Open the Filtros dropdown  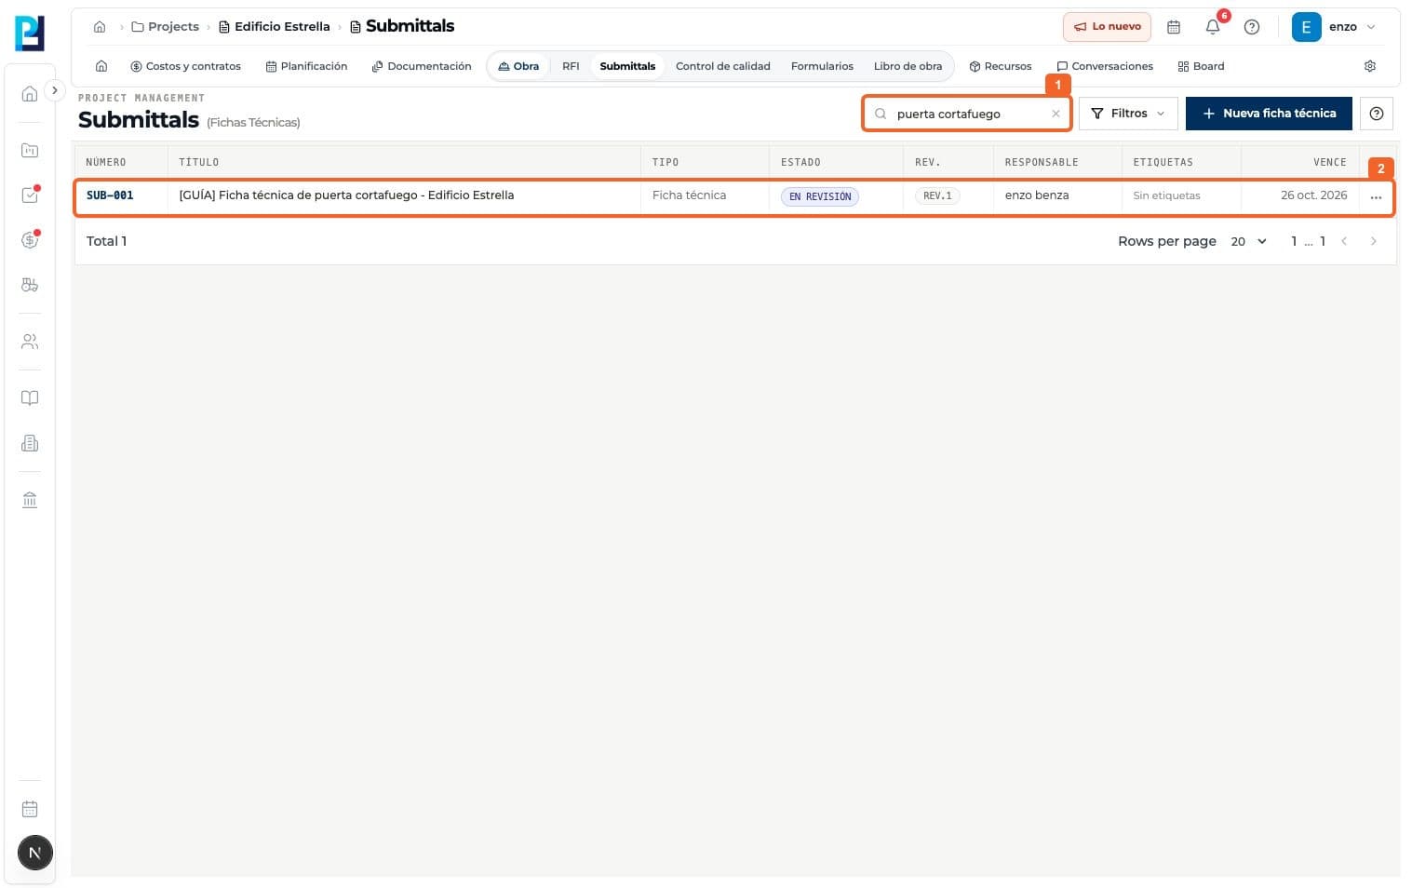click(1128, 114)
